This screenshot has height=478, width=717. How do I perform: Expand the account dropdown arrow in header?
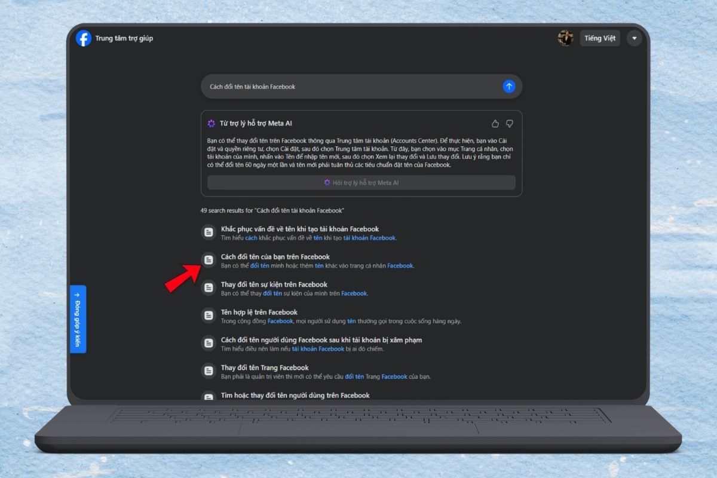point(634,38)
